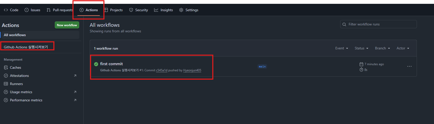The width and height of the screenshot is (434, 124).
Task: Expand the Event filter dropdown
Action: pos(341,48)
